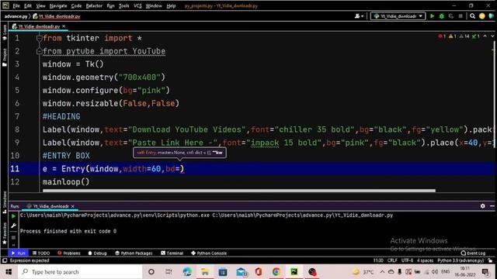Run the Yt_Vidie_dwnloadr configuration with green play
This screenshot has width=497, height=279.
pyautogui.click(x=432, y=16)
